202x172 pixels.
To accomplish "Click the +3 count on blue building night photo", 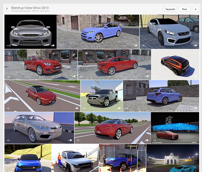I will [x=154, y=140].
